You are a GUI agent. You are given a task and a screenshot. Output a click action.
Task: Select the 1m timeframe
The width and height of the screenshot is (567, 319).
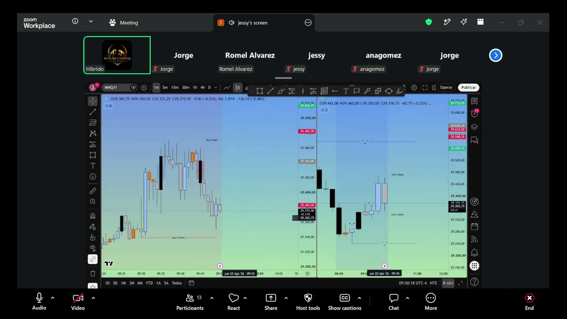tap(156, 88)
